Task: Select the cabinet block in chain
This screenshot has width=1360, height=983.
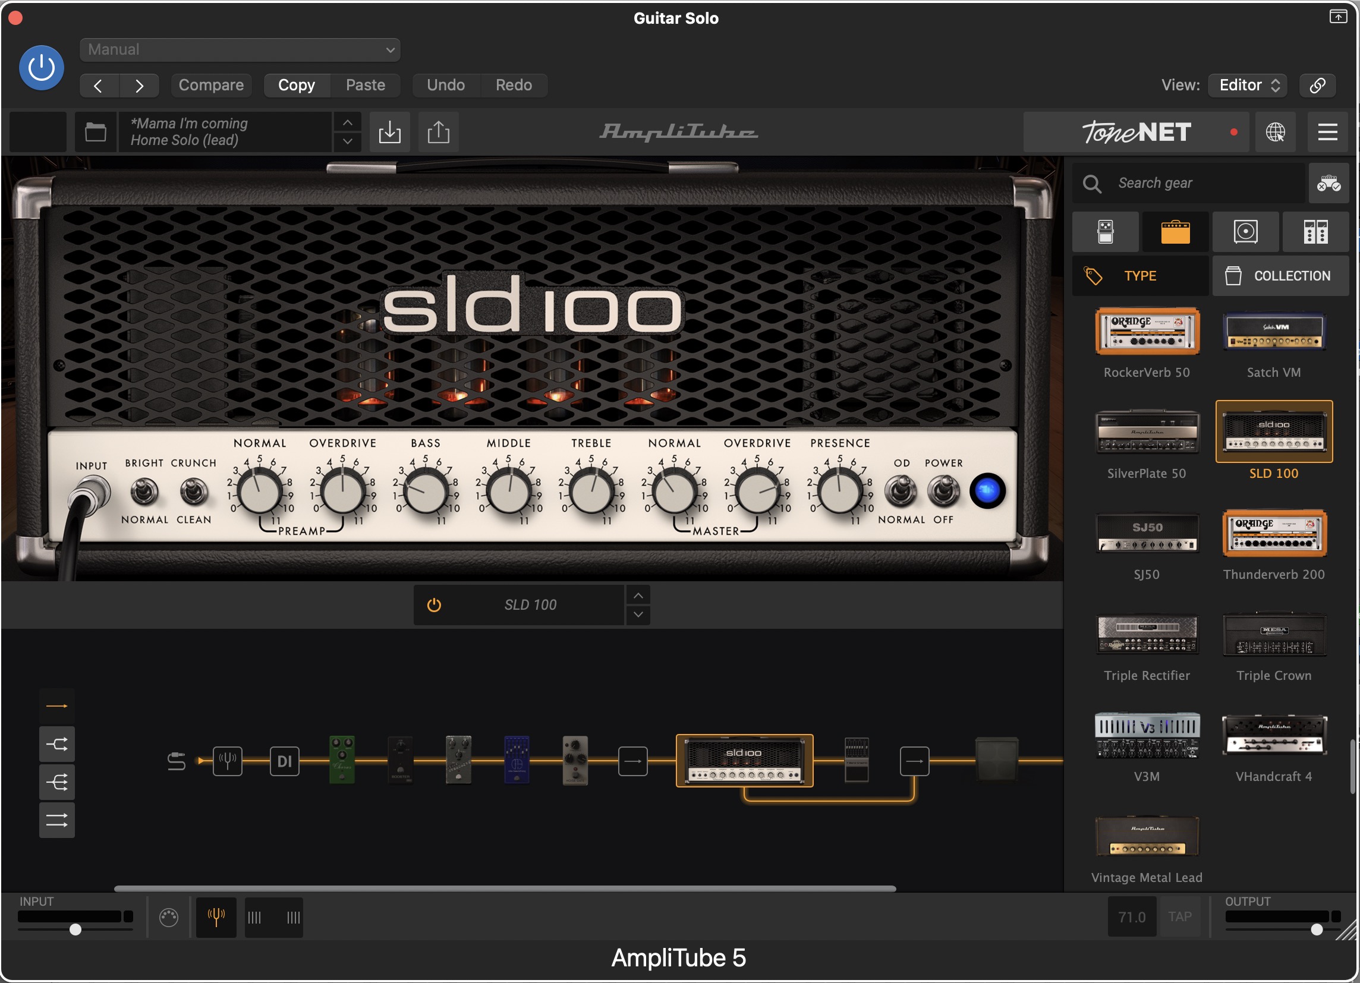Action: point(996,760)
